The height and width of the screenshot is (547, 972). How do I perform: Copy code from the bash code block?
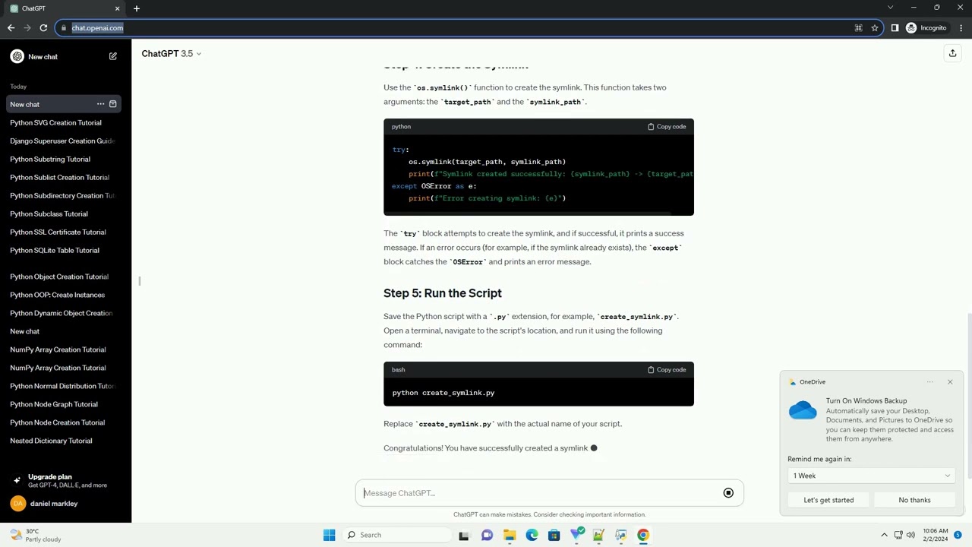667,370
